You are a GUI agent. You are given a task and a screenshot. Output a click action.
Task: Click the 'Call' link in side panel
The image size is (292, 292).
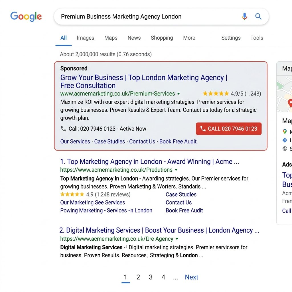tap(287, 211)
